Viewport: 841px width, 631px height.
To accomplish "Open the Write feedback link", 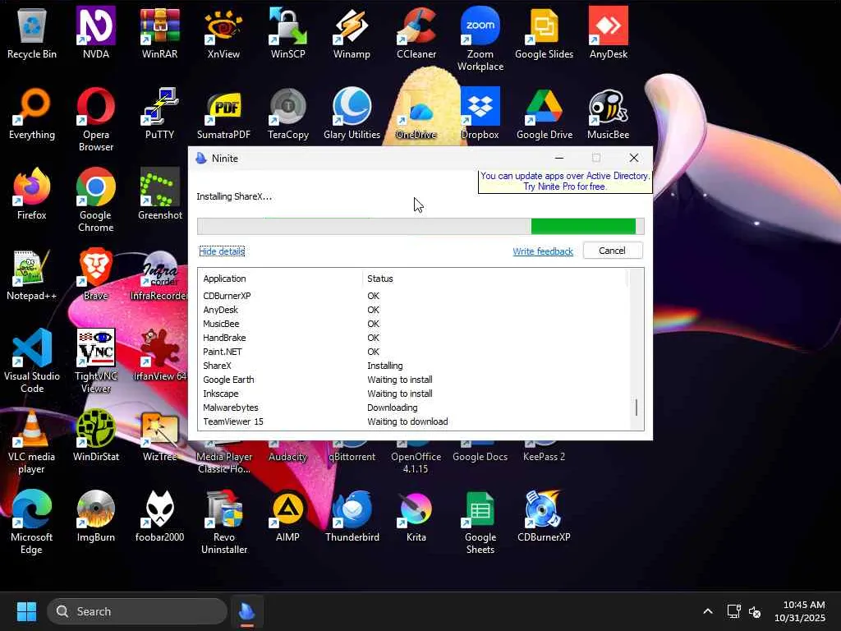I will 543,251.
